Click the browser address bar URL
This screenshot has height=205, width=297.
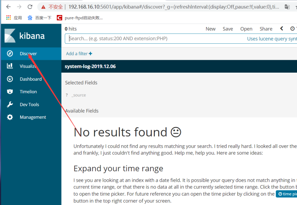coord(174,7)
